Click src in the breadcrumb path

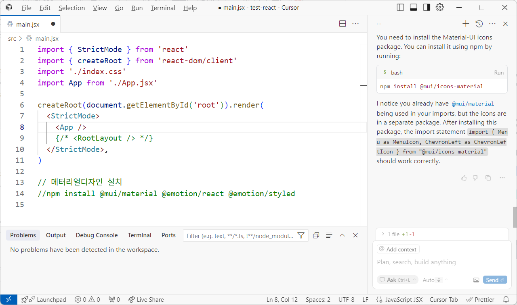[12, 39]
